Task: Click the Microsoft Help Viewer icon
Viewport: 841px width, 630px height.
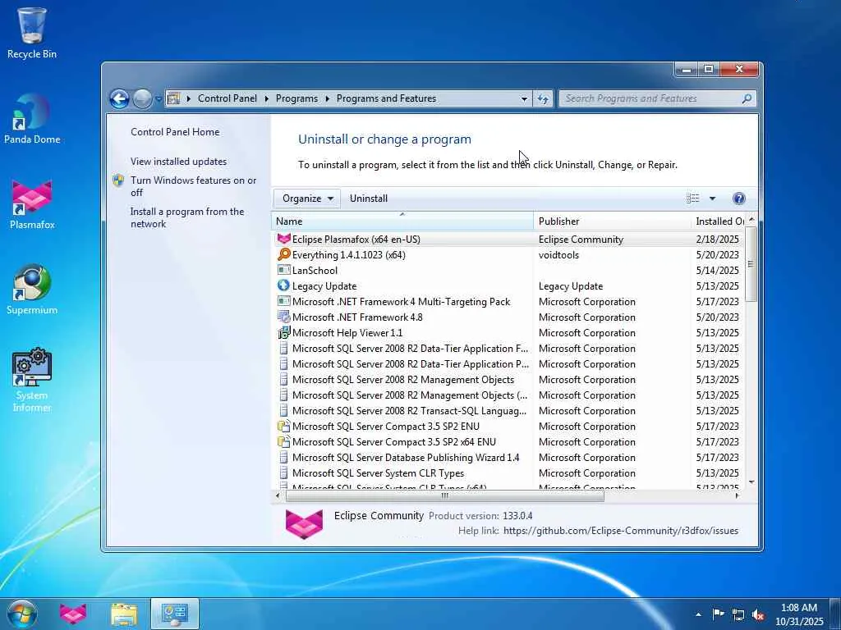Action: pos(283,332)
